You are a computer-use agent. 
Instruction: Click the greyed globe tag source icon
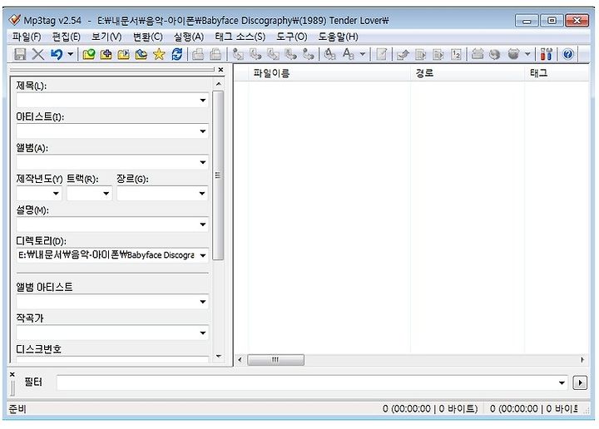(x=495, y=54)
